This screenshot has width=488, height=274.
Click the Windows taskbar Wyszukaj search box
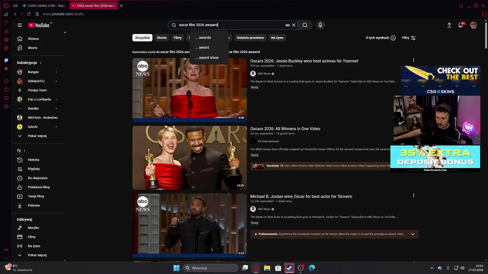click(210, 268)
